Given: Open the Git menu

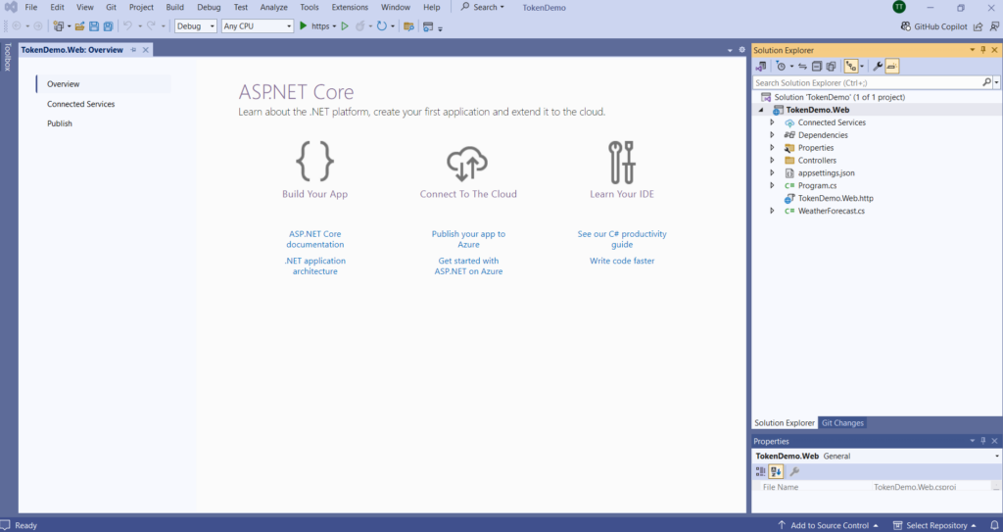Looking at the screenshot, I should (x=112, y=7).
